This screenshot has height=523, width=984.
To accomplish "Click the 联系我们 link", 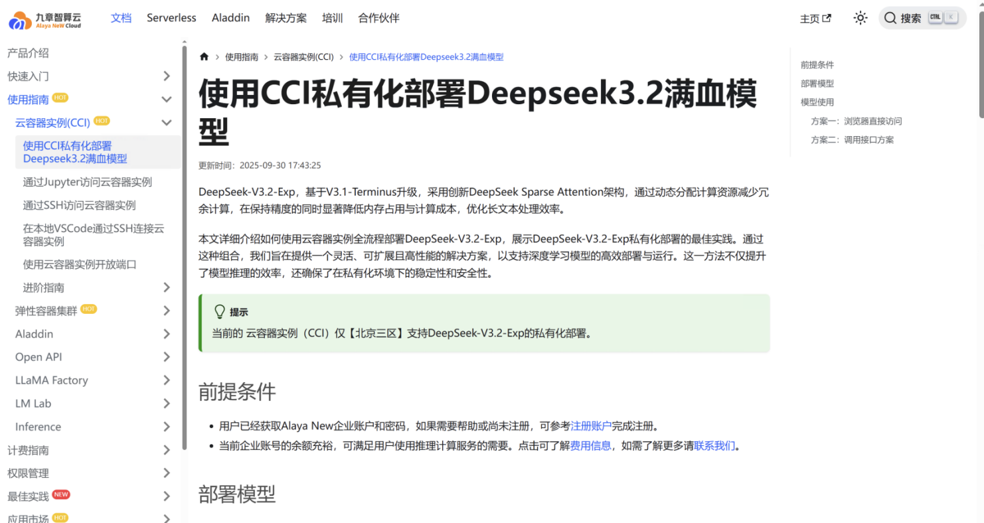I will coord(714,446).
